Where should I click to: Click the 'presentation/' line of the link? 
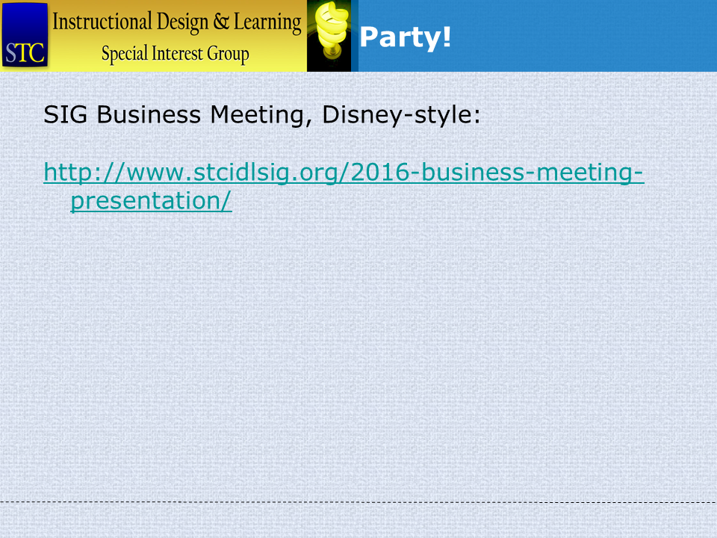pos(152,201)
